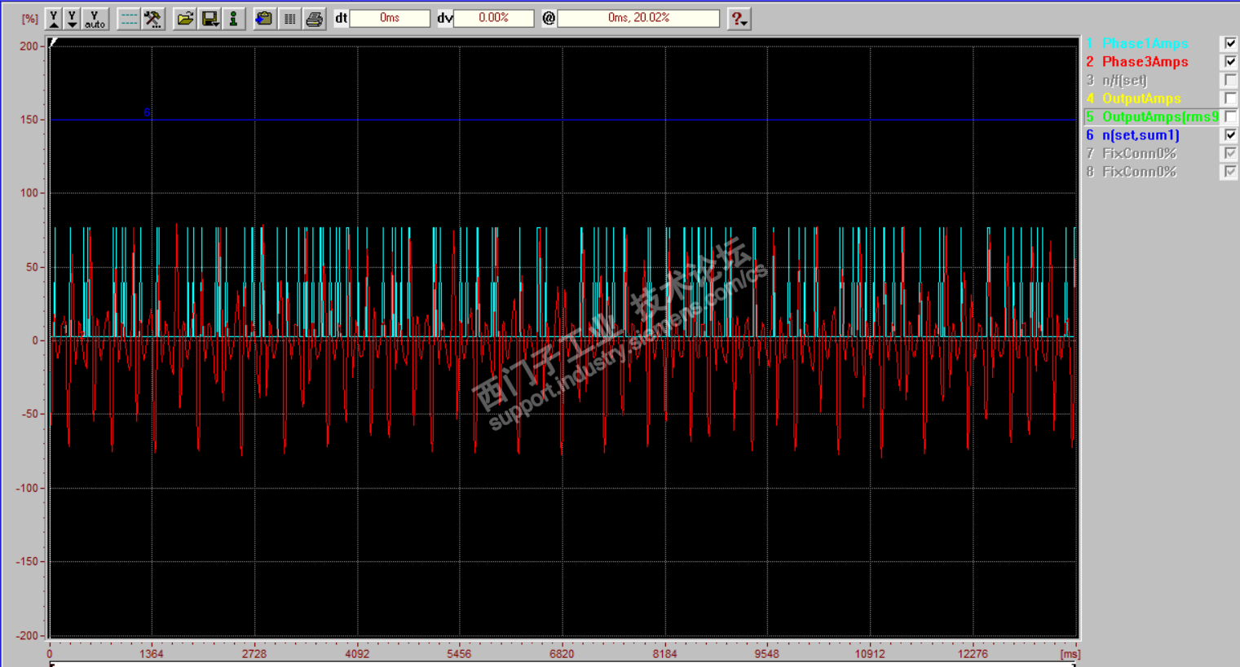Viewport: 1240px width, 667px height.
Task: Select the yellow OutputAmps legend label
Action: 1141,99
